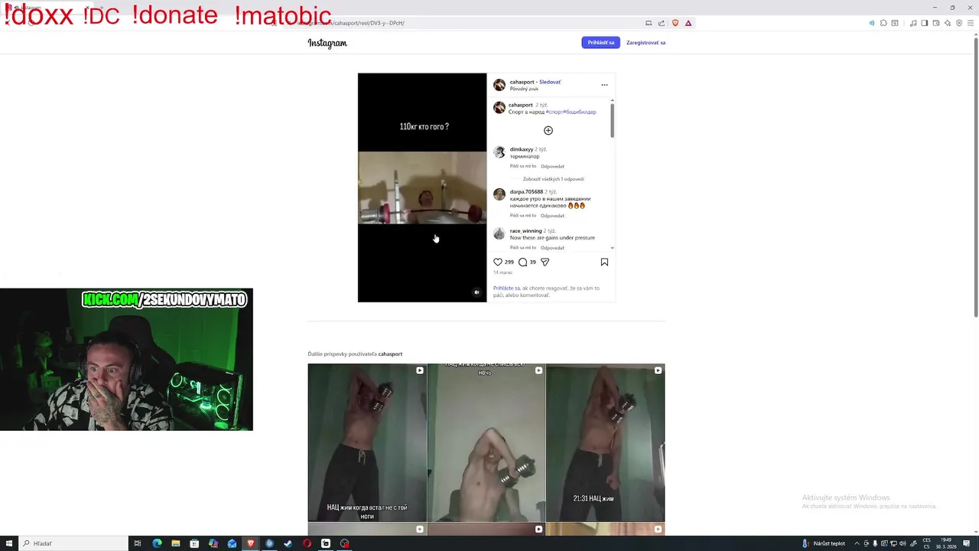Play the 110кг reel video
Image resolution: width=979 pixels, height=551 pixels.
click(x=422, y=187)
